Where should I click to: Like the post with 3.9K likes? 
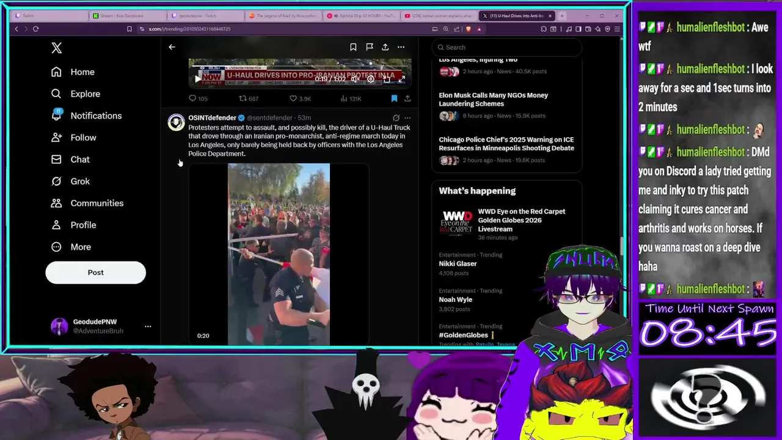(300, 98)
